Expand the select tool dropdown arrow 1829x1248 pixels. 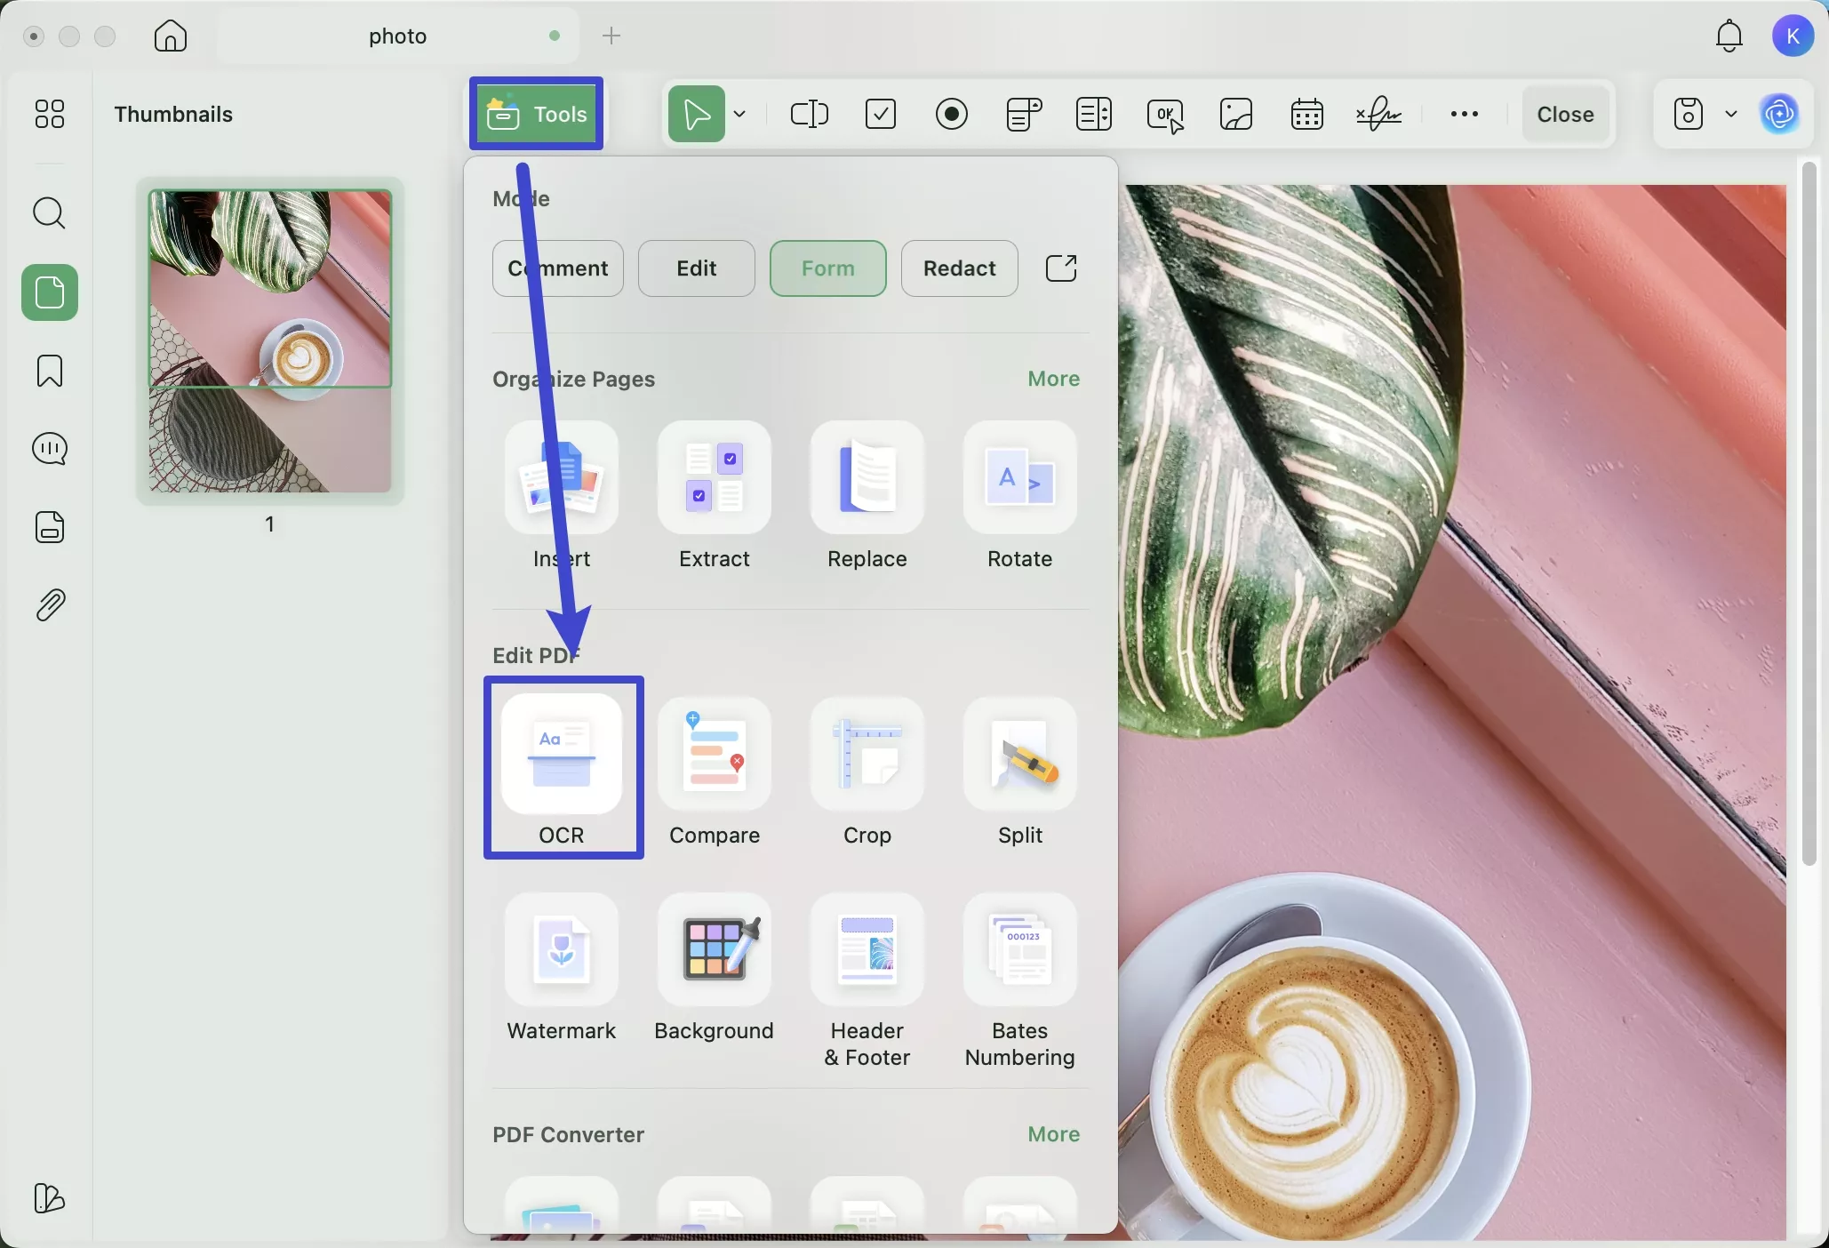coord(740,114)
